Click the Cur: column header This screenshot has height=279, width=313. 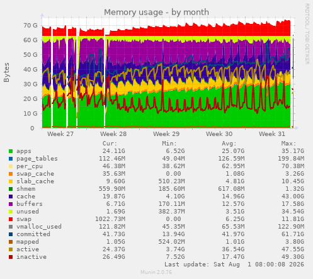(110, 144)
